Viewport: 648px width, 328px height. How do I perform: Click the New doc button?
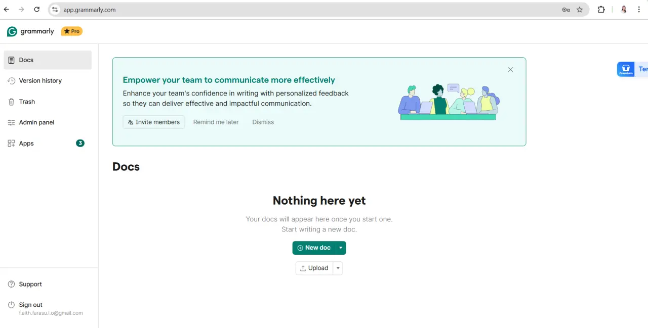click(314, 248)
